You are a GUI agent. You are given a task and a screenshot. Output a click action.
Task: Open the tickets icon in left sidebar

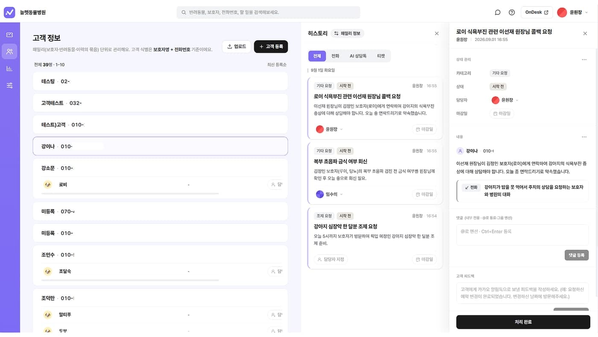[x=9, y=35]
